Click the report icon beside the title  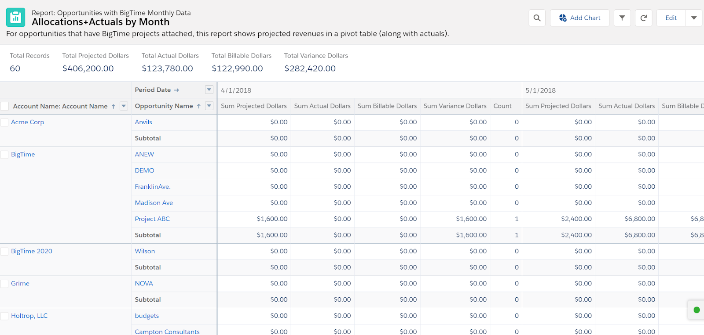click(x=16, y=18)
